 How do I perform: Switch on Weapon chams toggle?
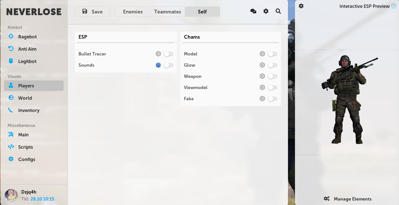click(x=273, y=76)
